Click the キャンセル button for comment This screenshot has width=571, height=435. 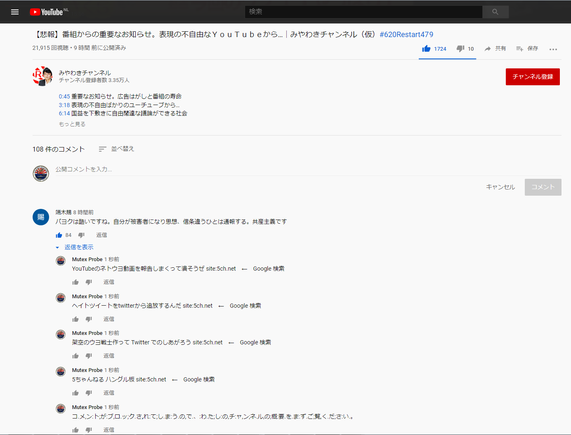500,187
